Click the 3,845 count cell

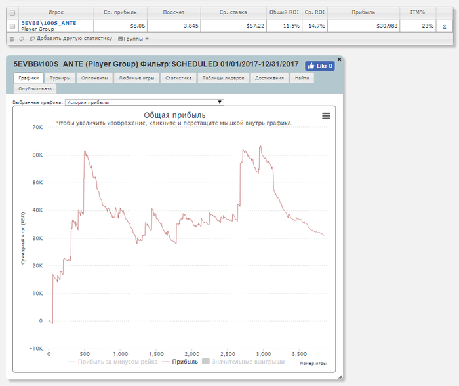point(174,26)
